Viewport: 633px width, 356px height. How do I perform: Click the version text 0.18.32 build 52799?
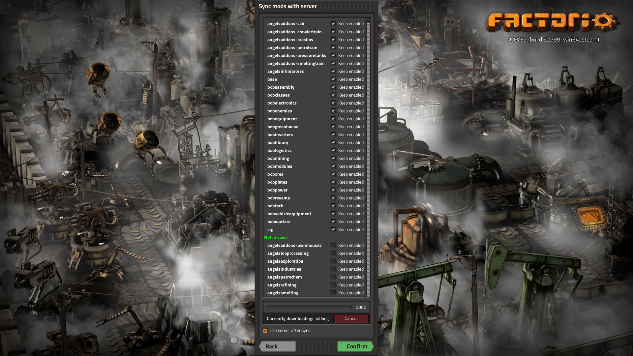(553, 40)
